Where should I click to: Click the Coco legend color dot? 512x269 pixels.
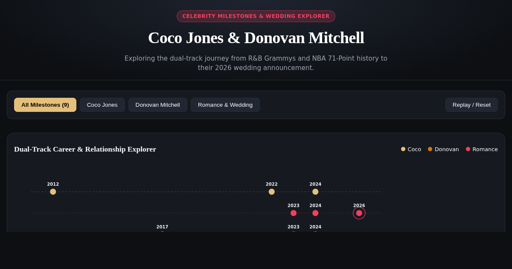click(403, 149)
